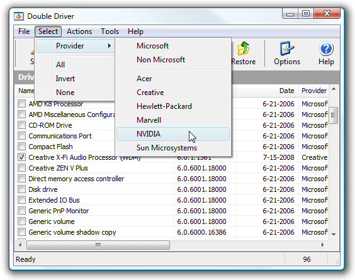
Task: Click the horizontal scrollbar right arrow
Action: 323,245
